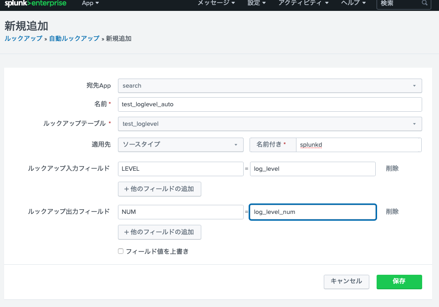Click 他のフィールドの追加 under the input fields
The width and height of the screenshot is (439, 307).
tap(159, 189)
